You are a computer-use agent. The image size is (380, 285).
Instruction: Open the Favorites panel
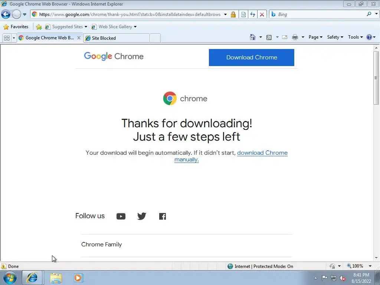16,27
